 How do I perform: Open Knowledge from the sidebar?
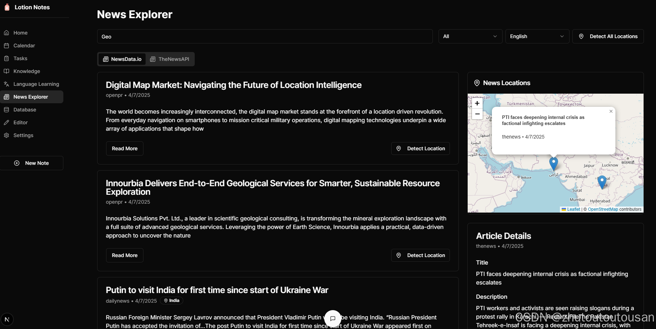coord(32,71)
